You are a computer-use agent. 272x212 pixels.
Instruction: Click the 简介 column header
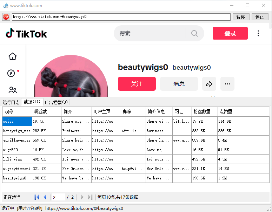tap(77, 111)
